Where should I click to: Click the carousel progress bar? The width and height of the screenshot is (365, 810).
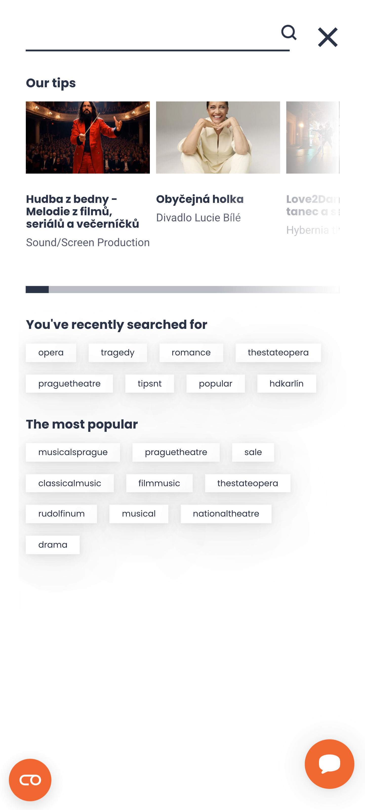click(x=182, y=290)
